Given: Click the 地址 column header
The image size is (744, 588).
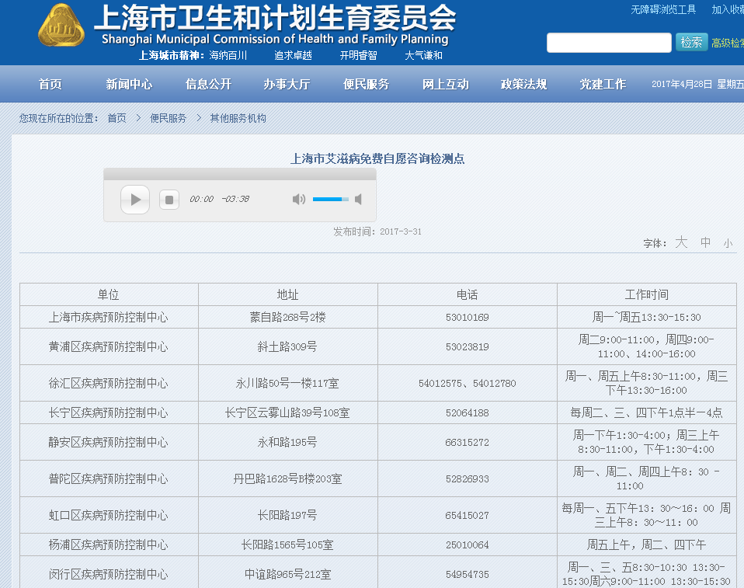Looking at the screenshot, I should point(287,294).
